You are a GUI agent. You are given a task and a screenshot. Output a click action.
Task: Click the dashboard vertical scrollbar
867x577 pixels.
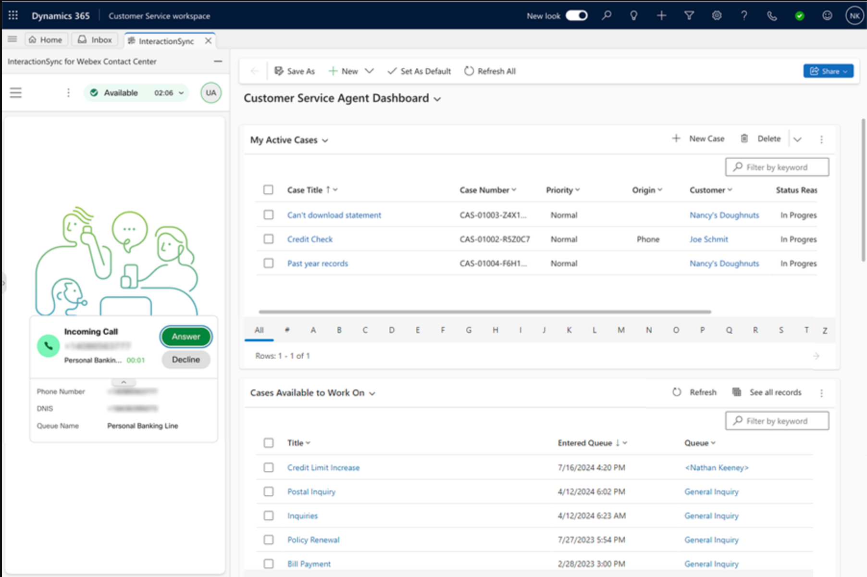pos(863,190)
